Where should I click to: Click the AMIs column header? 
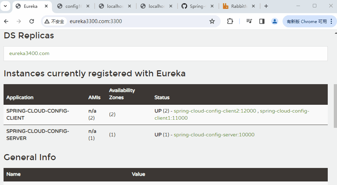click(x=94, y=97)
